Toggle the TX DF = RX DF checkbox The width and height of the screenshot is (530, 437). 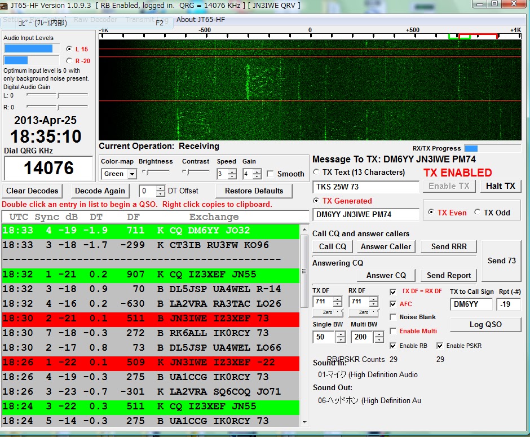pyautogui.click(x=393, y=292)
